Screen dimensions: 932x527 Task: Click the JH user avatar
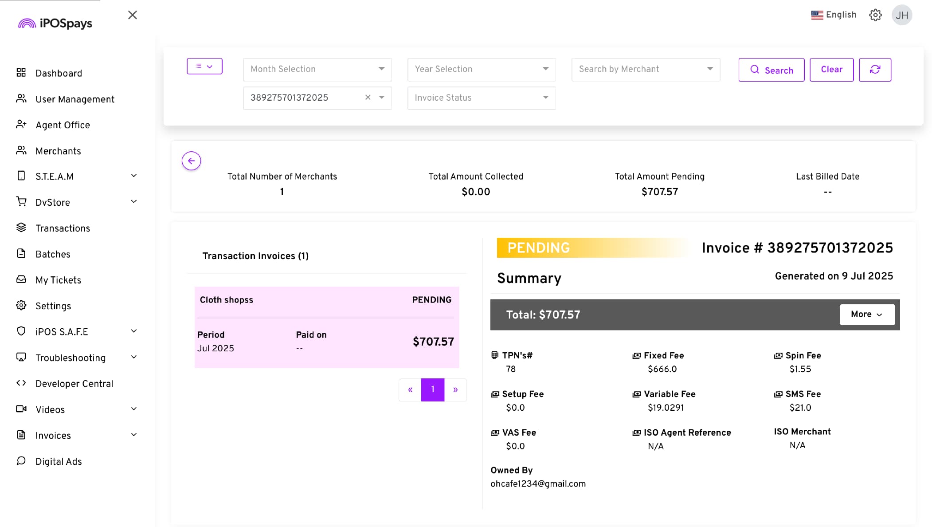(x=901, y=15)
